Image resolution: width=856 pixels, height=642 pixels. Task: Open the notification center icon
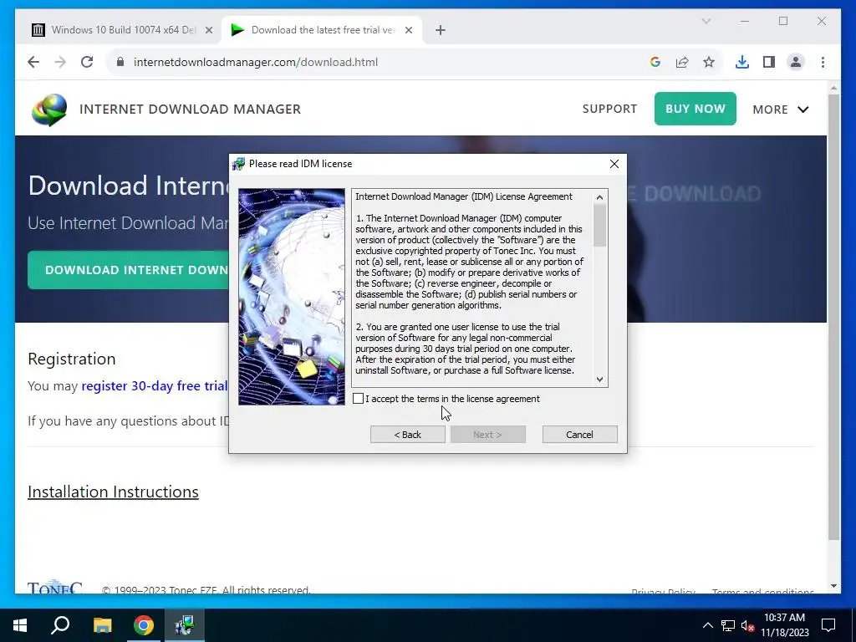coord(828,625)
